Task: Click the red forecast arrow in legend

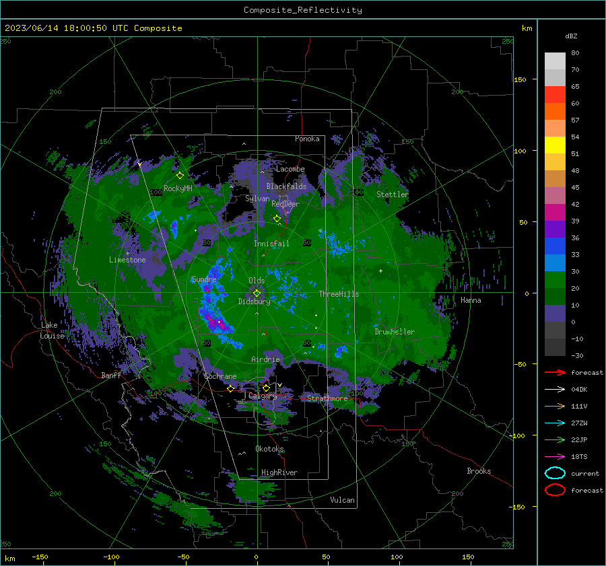Action: click(x=555, y=372)
